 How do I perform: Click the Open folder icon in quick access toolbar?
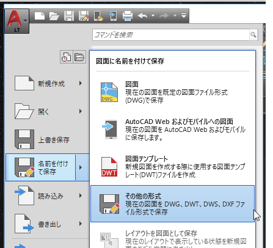(x=54, y=16)
